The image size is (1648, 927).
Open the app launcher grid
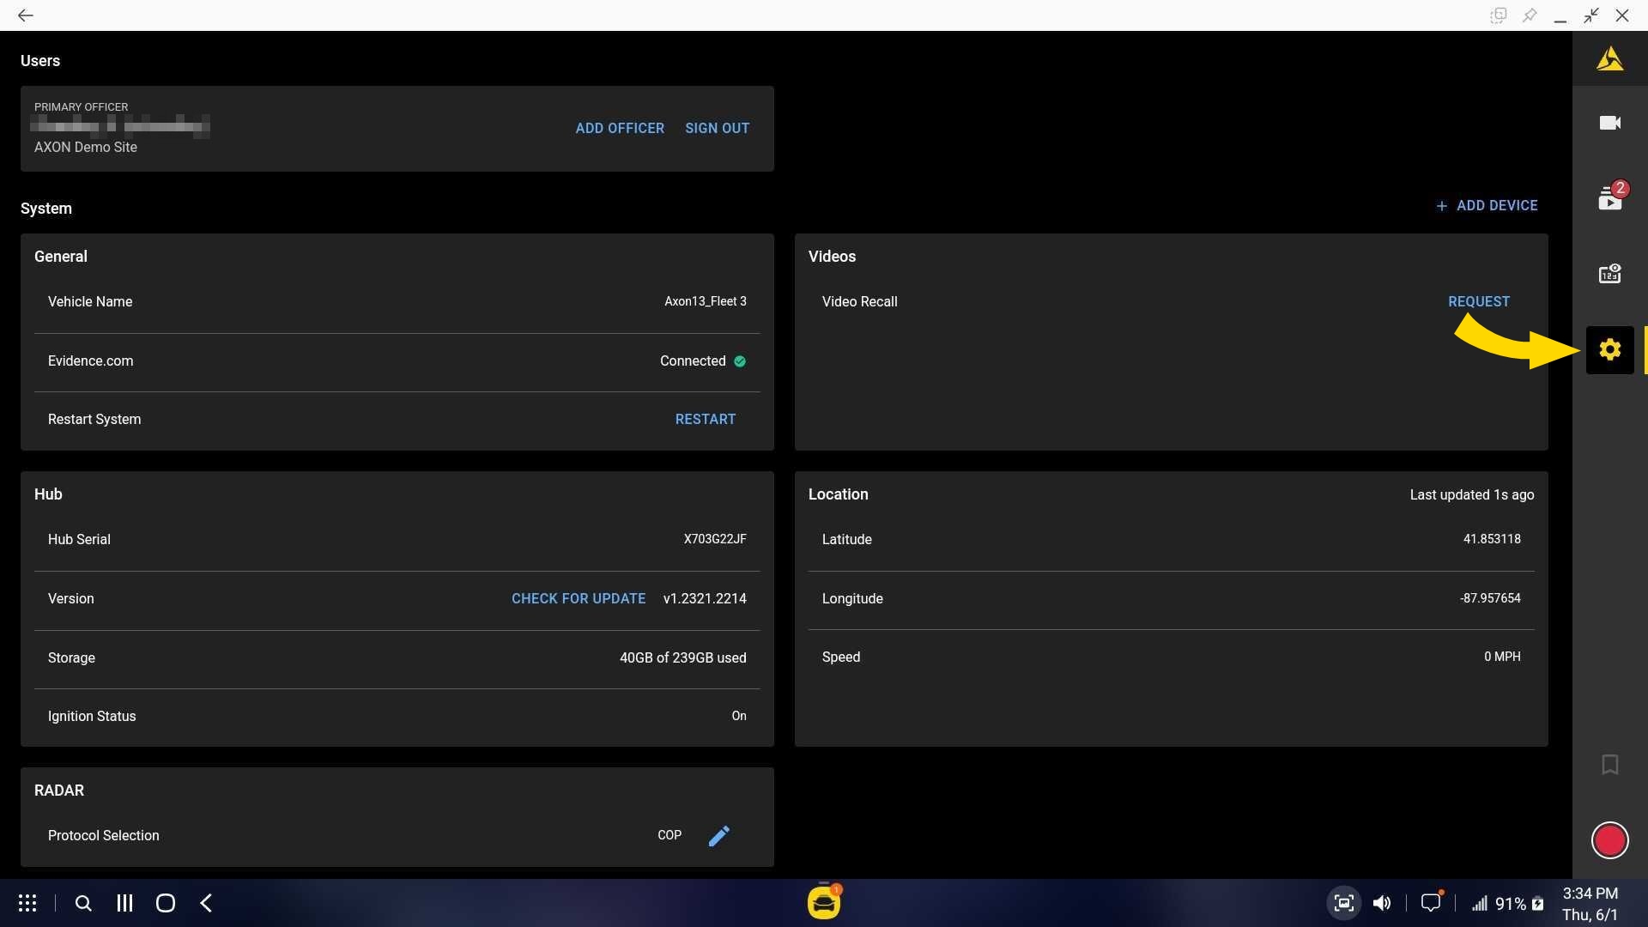coord(27,902)
